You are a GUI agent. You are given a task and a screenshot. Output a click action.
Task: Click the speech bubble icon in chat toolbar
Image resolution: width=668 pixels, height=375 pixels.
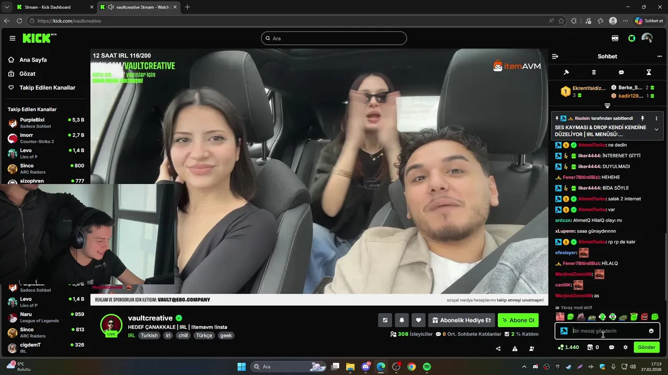point(621,72)
